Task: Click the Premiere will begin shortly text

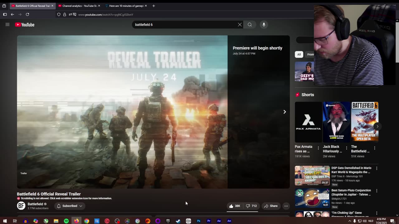Action: 257,48
